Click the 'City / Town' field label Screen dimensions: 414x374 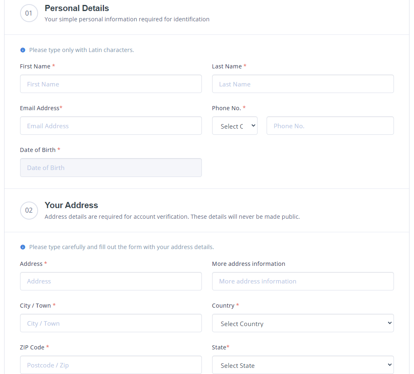pos(35,306)
